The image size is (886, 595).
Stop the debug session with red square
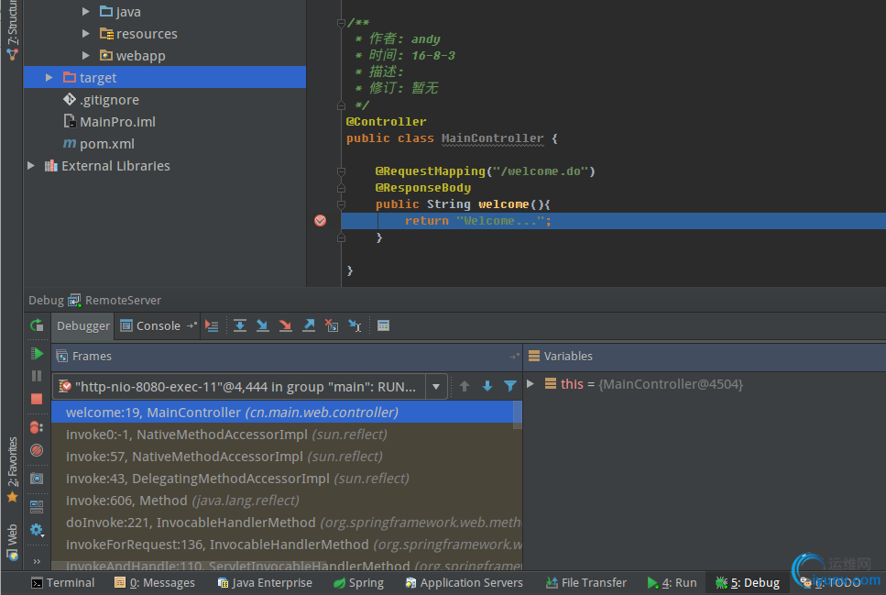[x=37, y=399]
